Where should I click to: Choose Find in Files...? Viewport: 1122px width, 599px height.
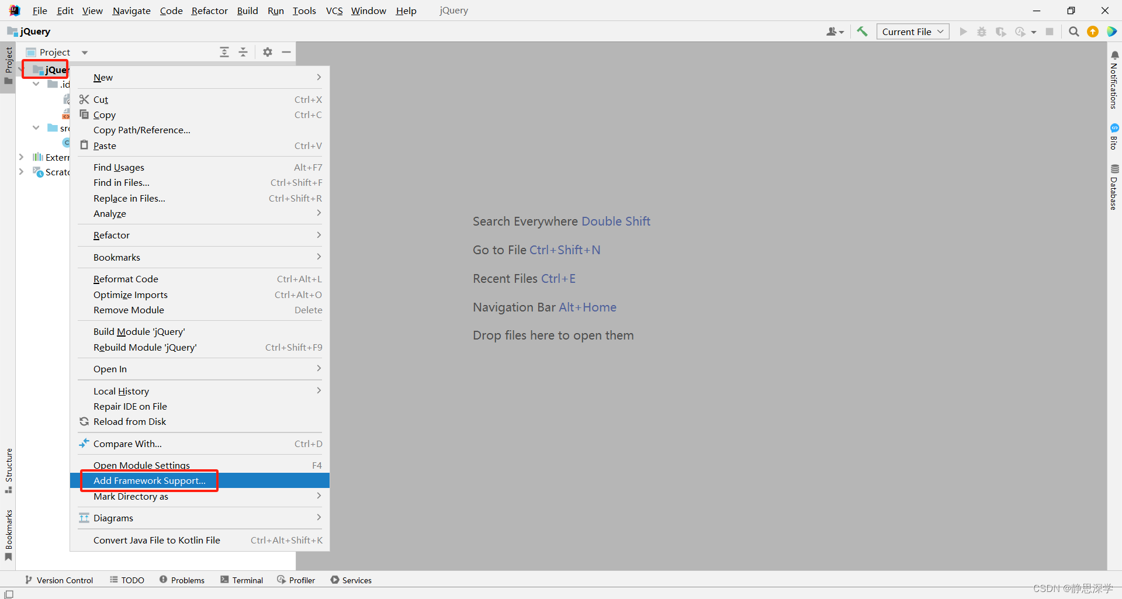[200, 182]
